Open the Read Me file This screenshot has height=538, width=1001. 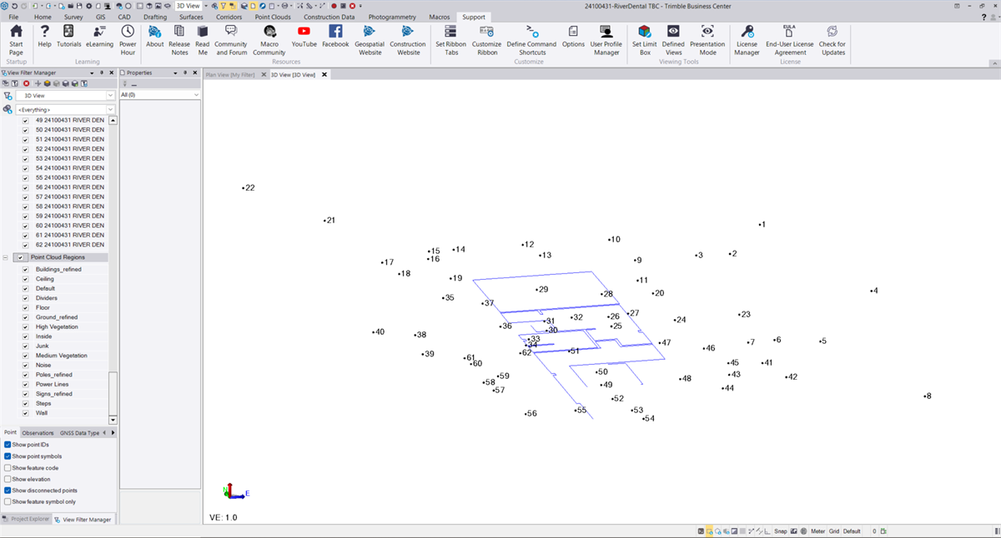pos(203,40)
